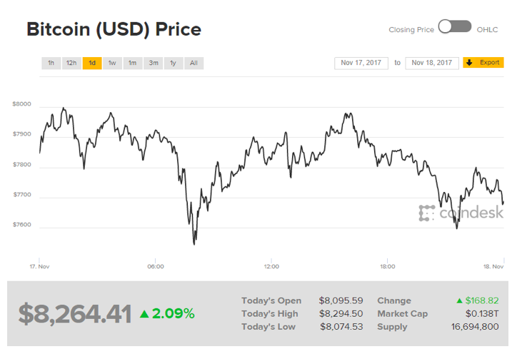Show the 3m price range
This screenshot has height=349, width=512.
click(x=154, y=63)
